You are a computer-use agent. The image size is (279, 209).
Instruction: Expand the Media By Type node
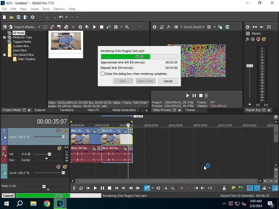coord(4,37)
